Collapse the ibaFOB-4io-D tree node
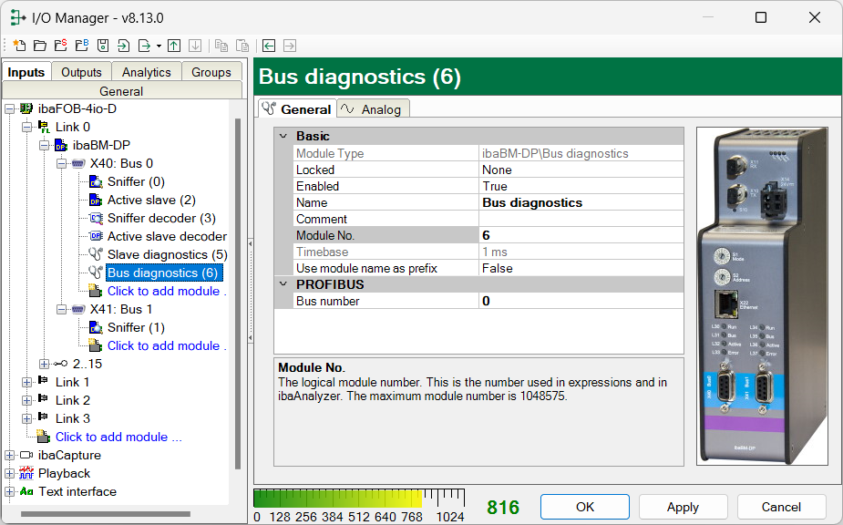 click(x=9, y=109)
